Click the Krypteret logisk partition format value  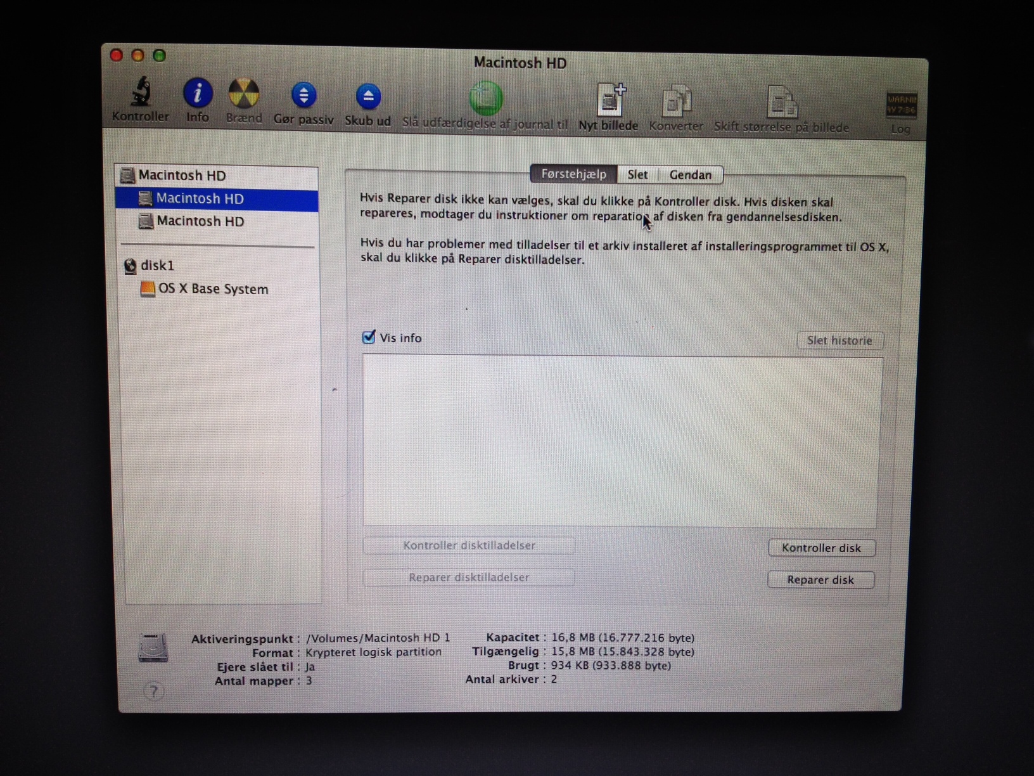coord(373,652)
